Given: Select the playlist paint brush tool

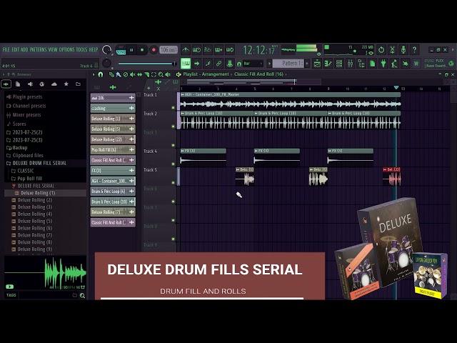Looking at the screenshot, I should 119,74.
